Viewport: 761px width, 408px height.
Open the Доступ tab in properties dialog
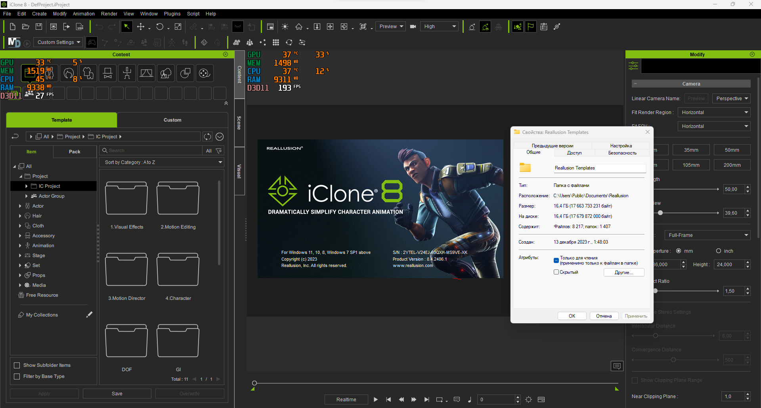[574, 153]
